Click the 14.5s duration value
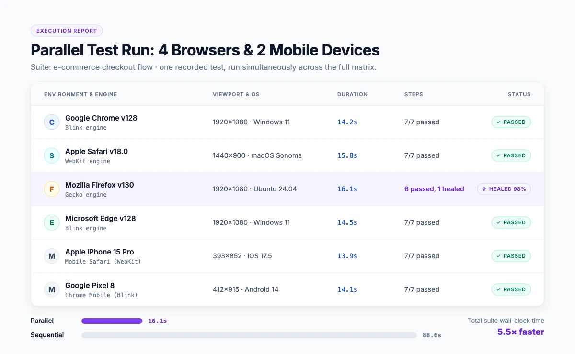 347,222
